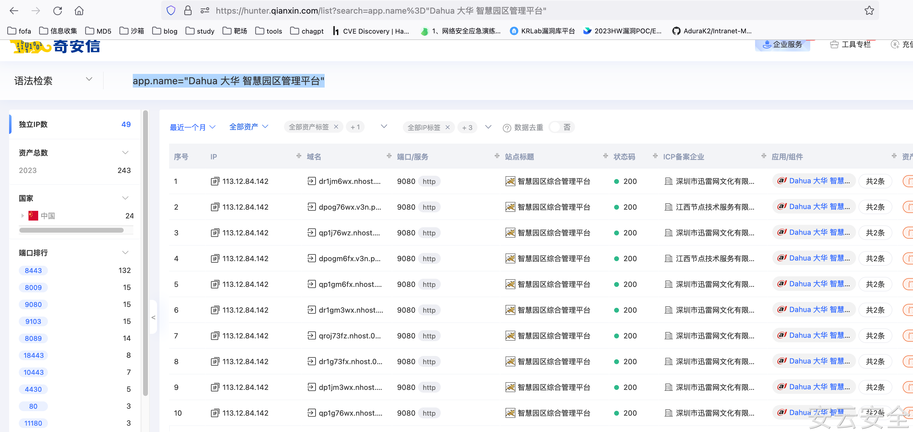Open the AduraK2/Intranet GitHub bookmark
The image size is (913, 432).
(x=712, y=31)
